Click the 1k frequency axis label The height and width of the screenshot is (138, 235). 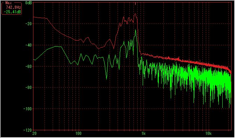pos(143,133)
